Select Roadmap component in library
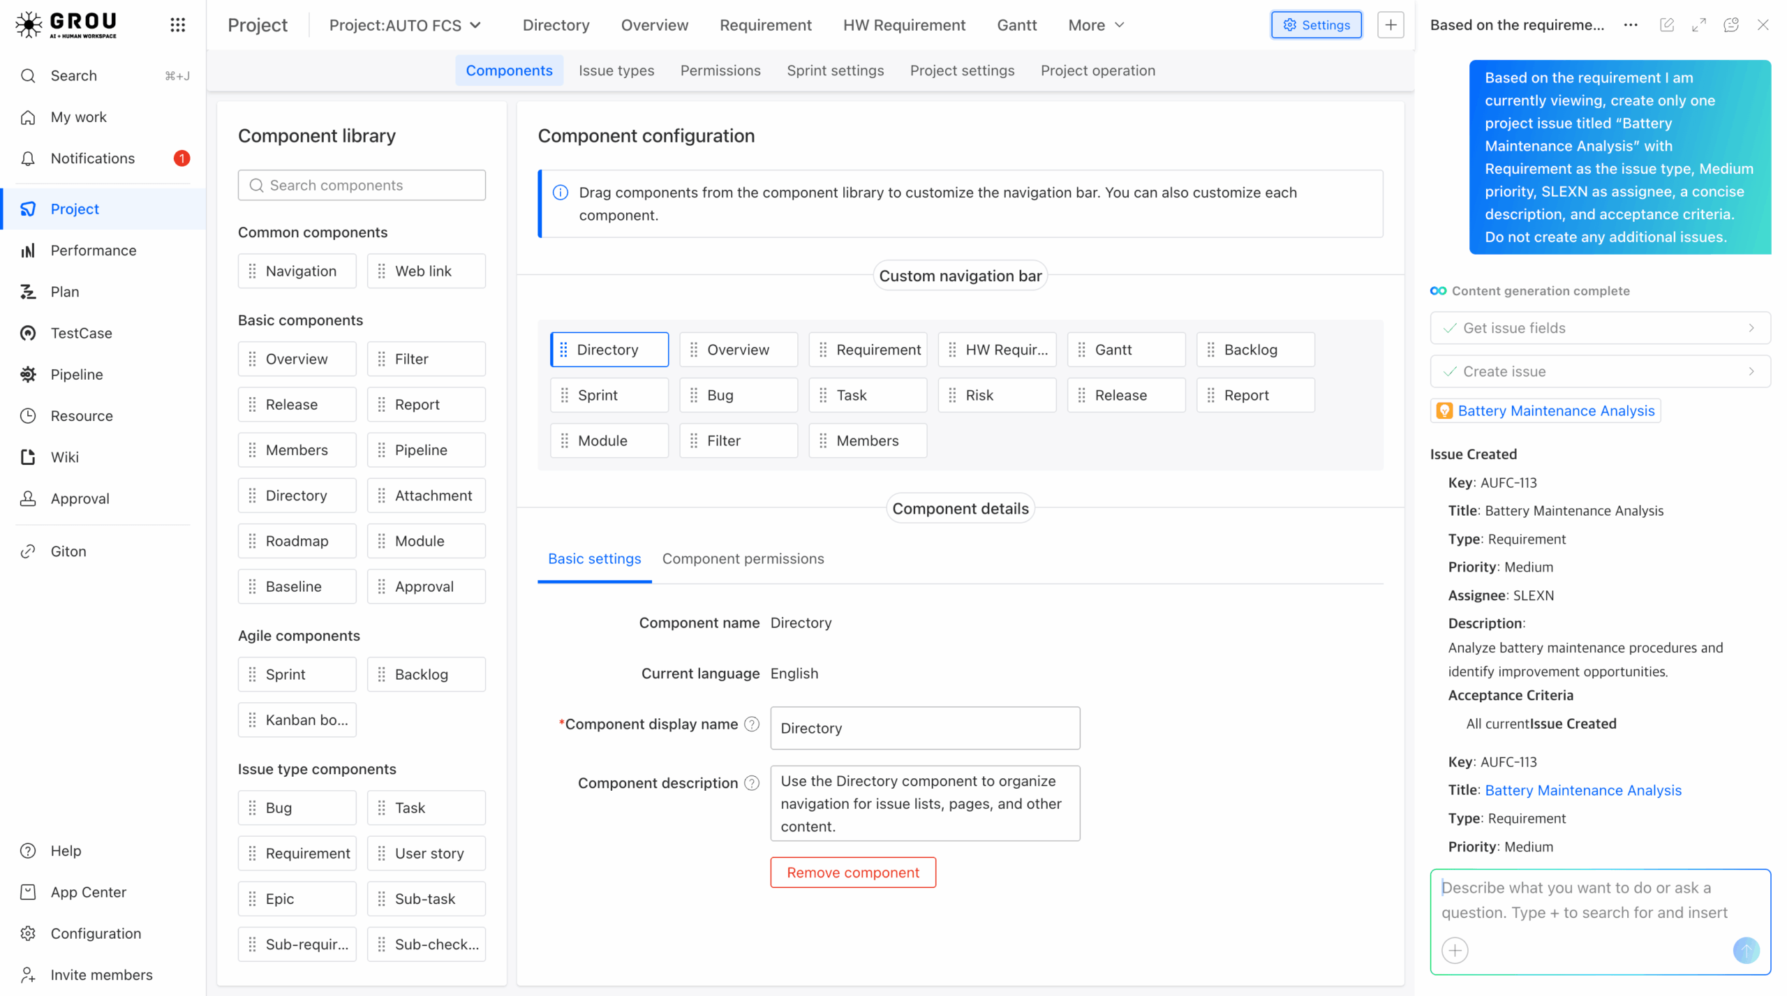This screenshot has height=996, width=1787. click(x=297, y=541)
